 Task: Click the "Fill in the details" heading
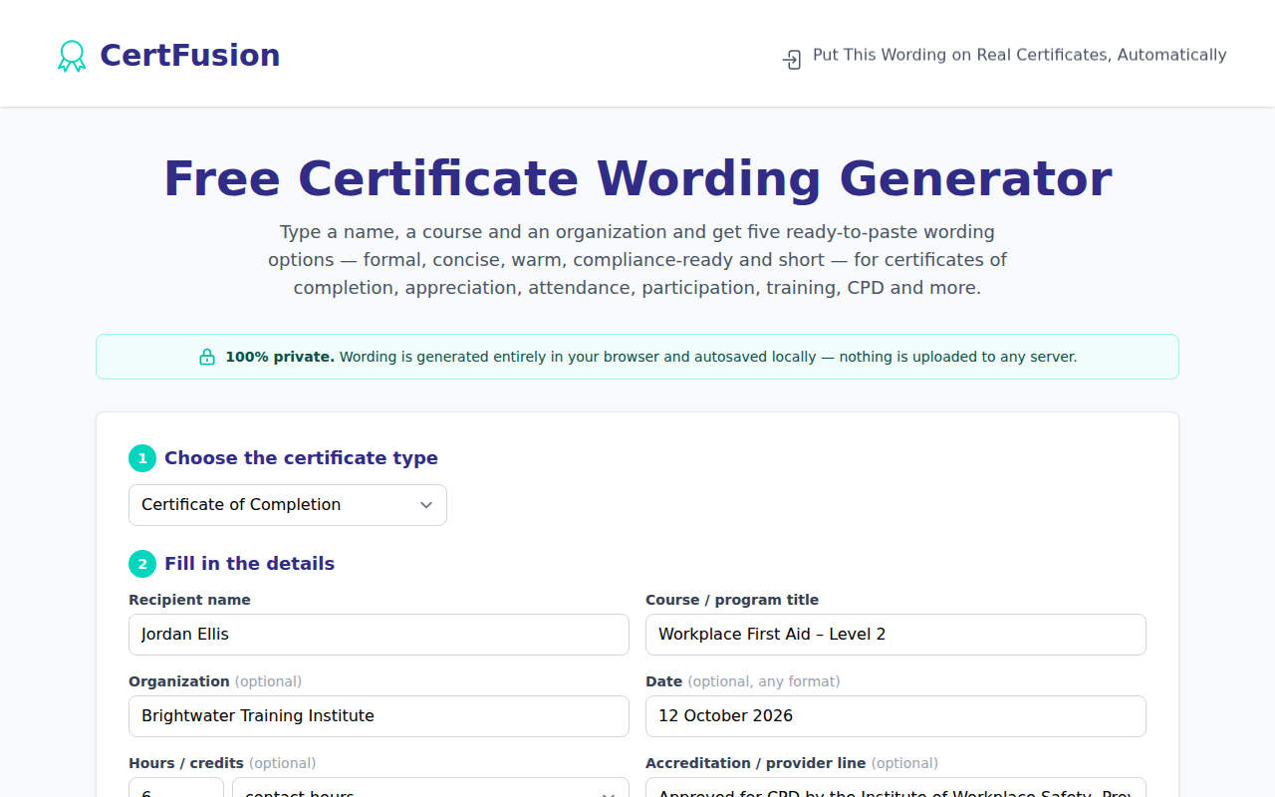pos(249,564)
